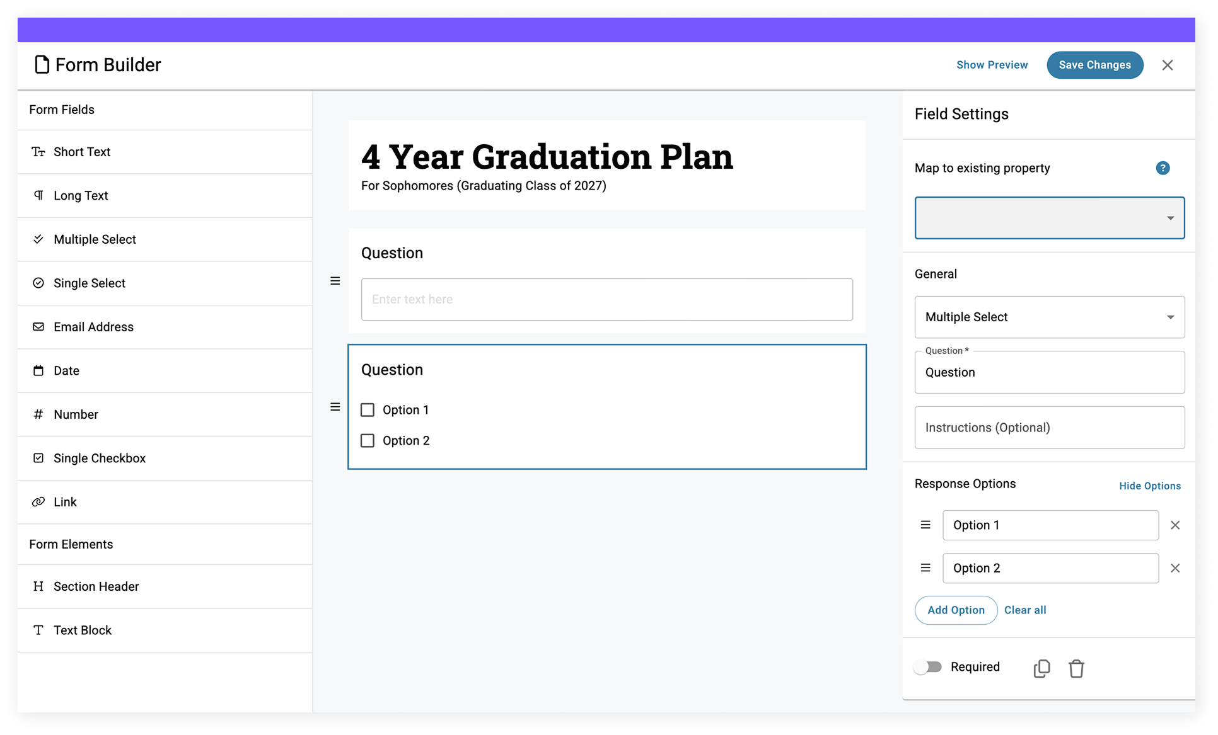Select the Short Text field icon
Screen dimensions: 1218x735
coord(38,152)
